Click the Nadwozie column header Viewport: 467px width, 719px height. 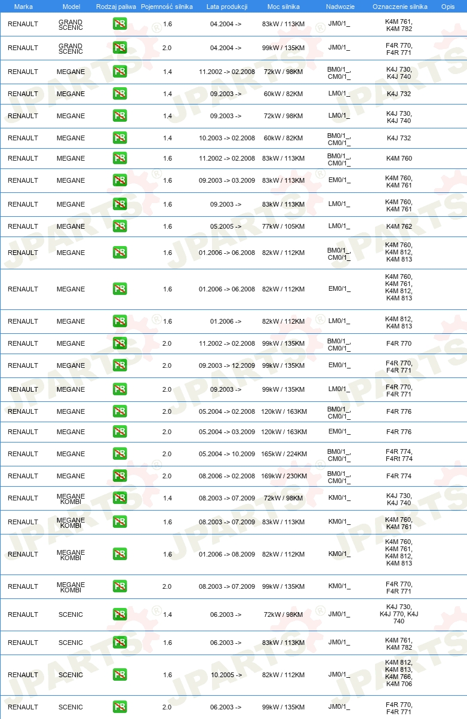point(340,7)
